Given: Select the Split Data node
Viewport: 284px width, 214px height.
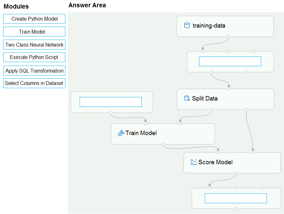Looking at the screenshot, I should [225, 99].
